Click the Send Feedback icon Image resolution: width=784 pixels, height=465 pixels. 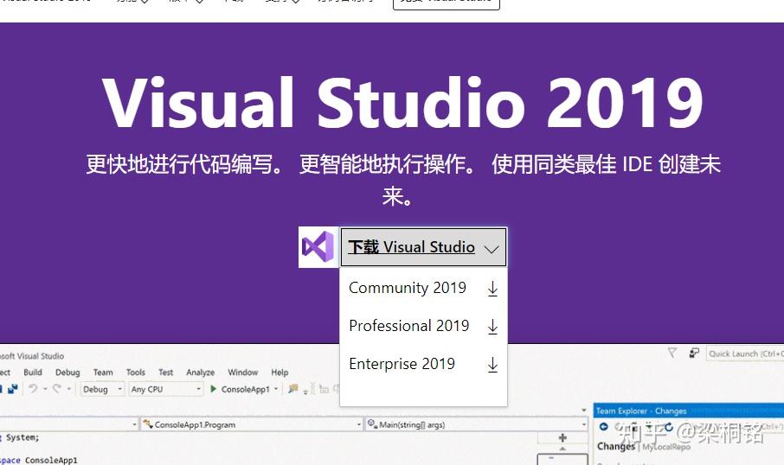click(693, 354)
